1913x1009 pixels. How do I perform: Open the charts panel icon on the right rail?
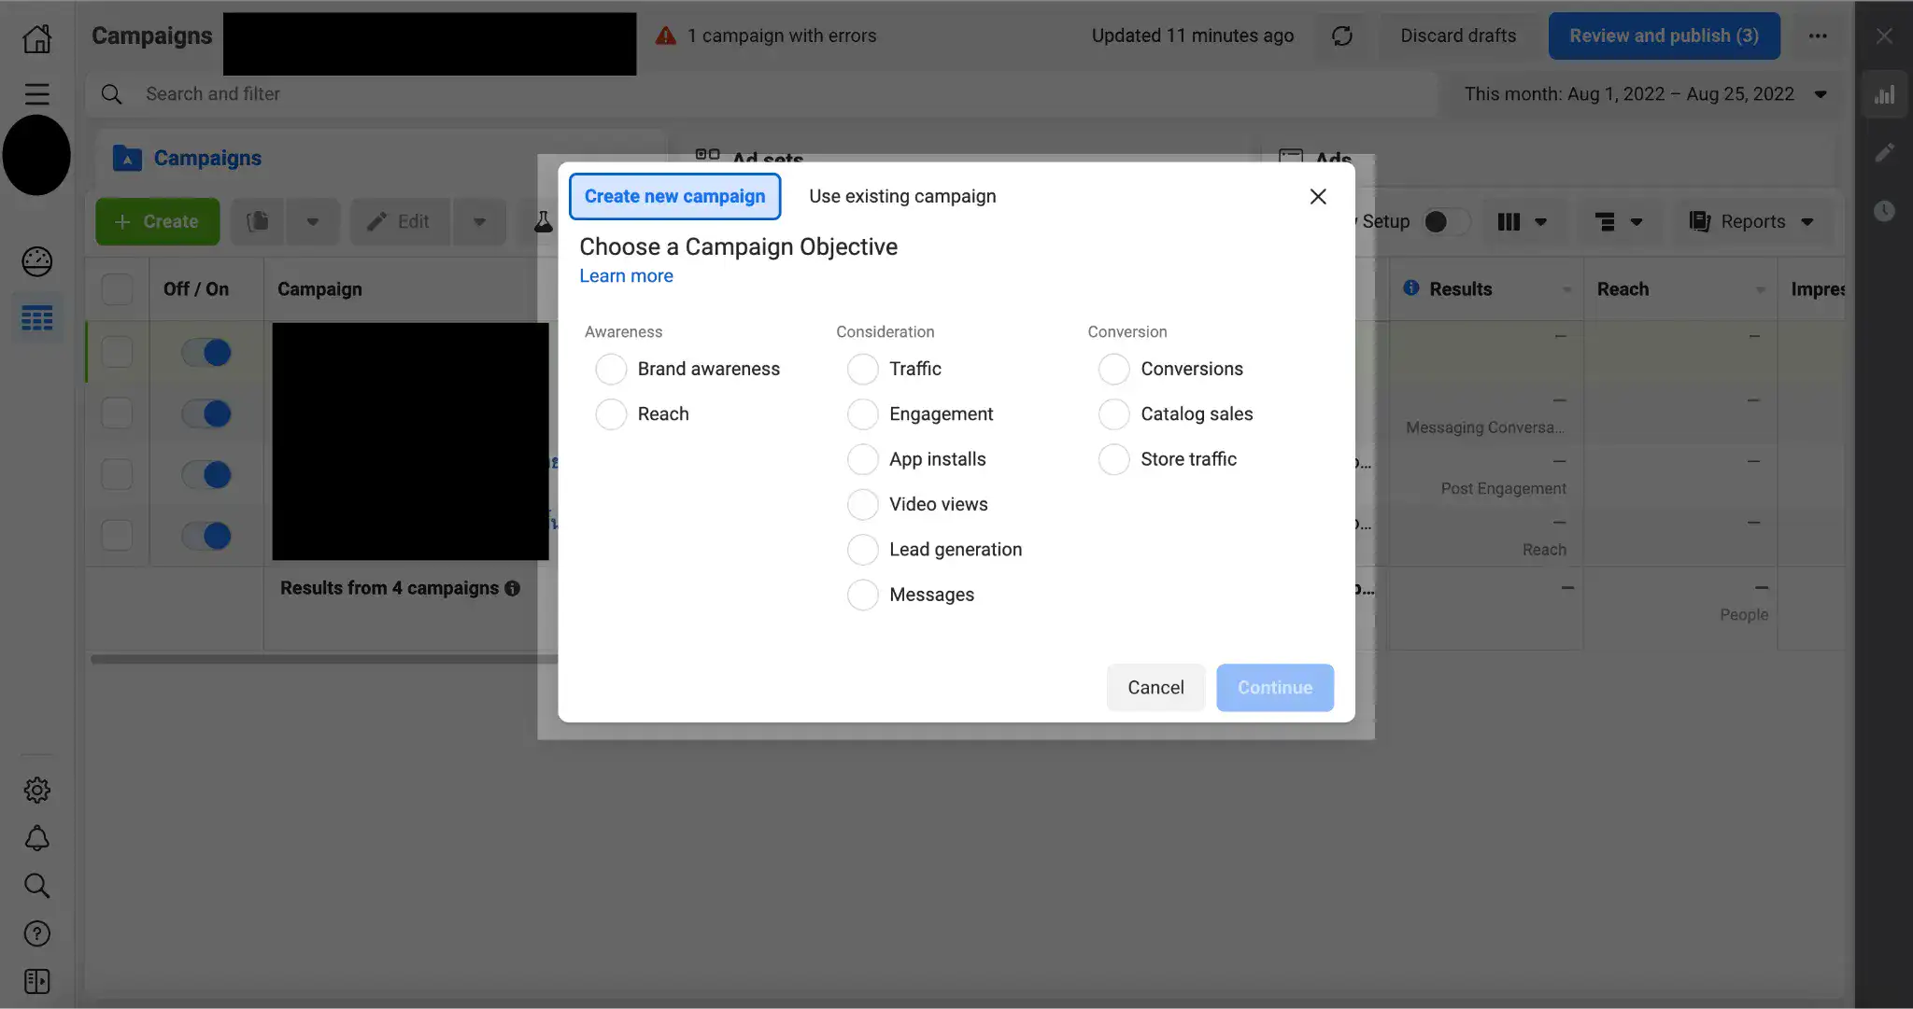[1884, 94]
